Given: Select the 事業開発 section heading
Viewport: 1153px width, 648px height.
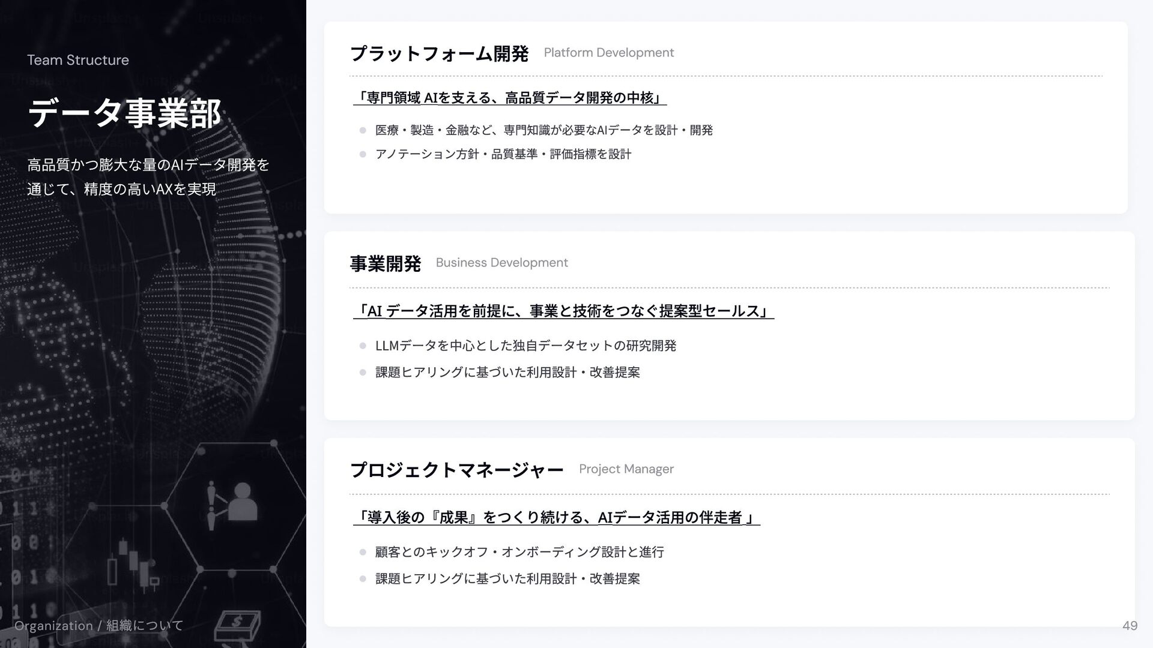Looking at the screenshot, I should (386, 263).
